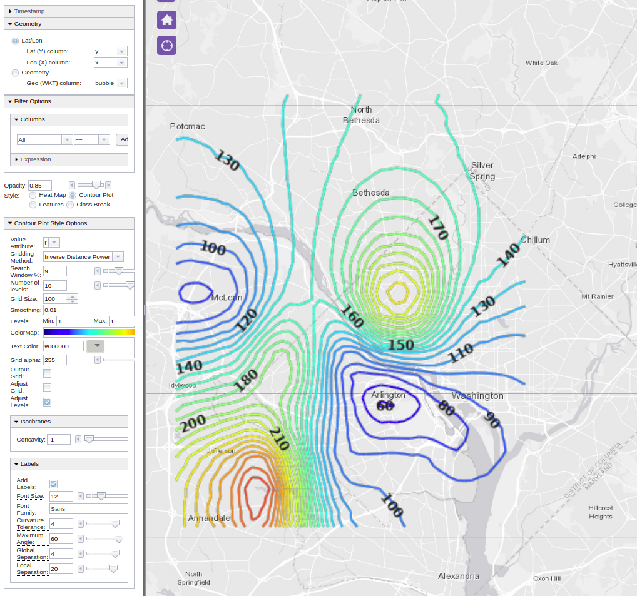Click the Smoothing input field
The width and height of the screenshot is (637, 596).
(x=61, y=310)
